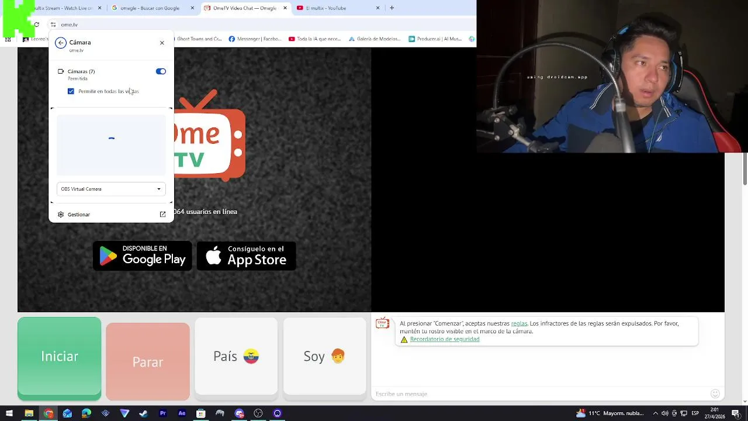Go back from the Cámara permission panel

(61, 43)
